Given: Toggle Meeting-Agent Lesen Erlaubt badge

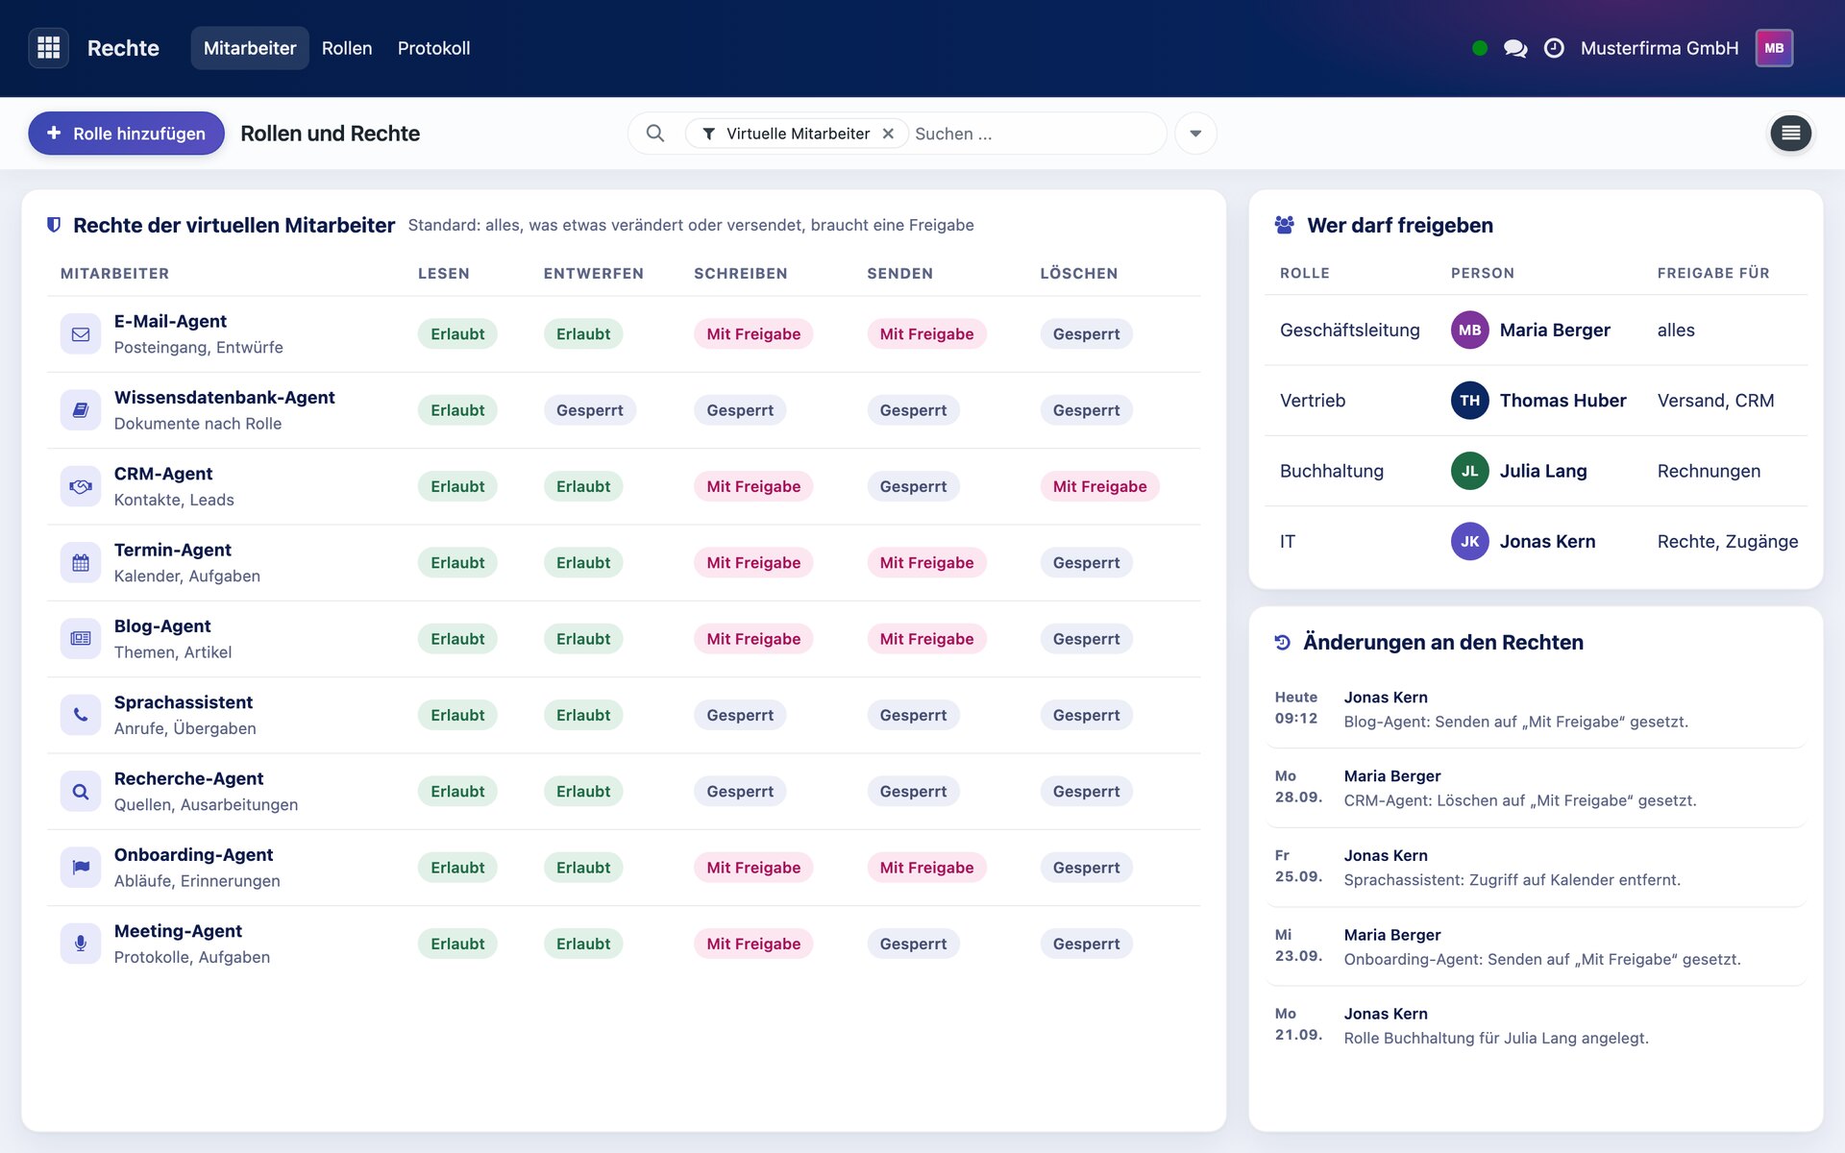Looking at the screenshot, I should tap(457, 944).
